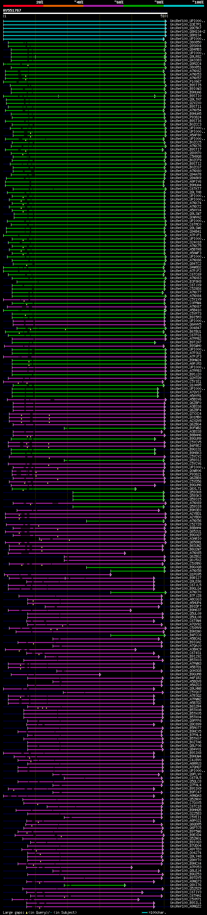The height and width of the screenshot is (915, 207).
Task: Click the red ~20% identity legend bar
Action: [x=23, y=6]
